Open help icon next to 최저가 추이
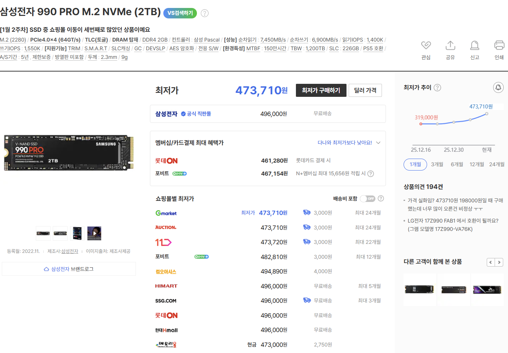 click(x=437, y=87)
